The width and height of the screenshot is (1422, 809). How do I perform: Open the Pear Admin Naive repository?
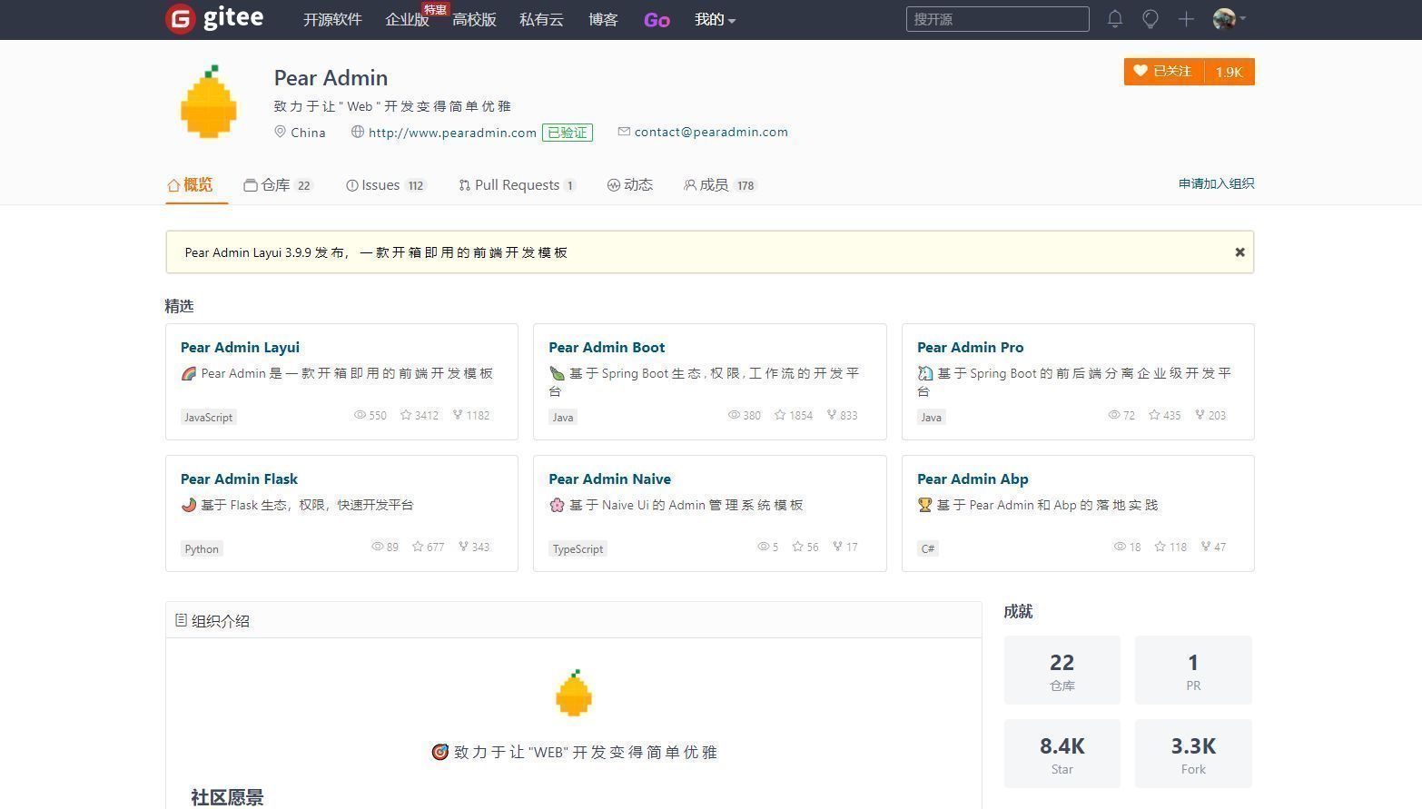(609, 478)
